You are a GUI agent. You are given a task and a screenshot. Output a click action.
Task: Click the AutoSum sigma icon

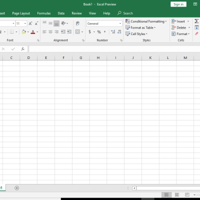pyautogui.click(x=196, y=21)
